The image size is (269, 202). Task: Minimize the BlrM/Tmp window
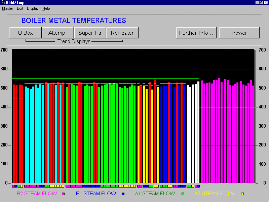coord(257,2)
